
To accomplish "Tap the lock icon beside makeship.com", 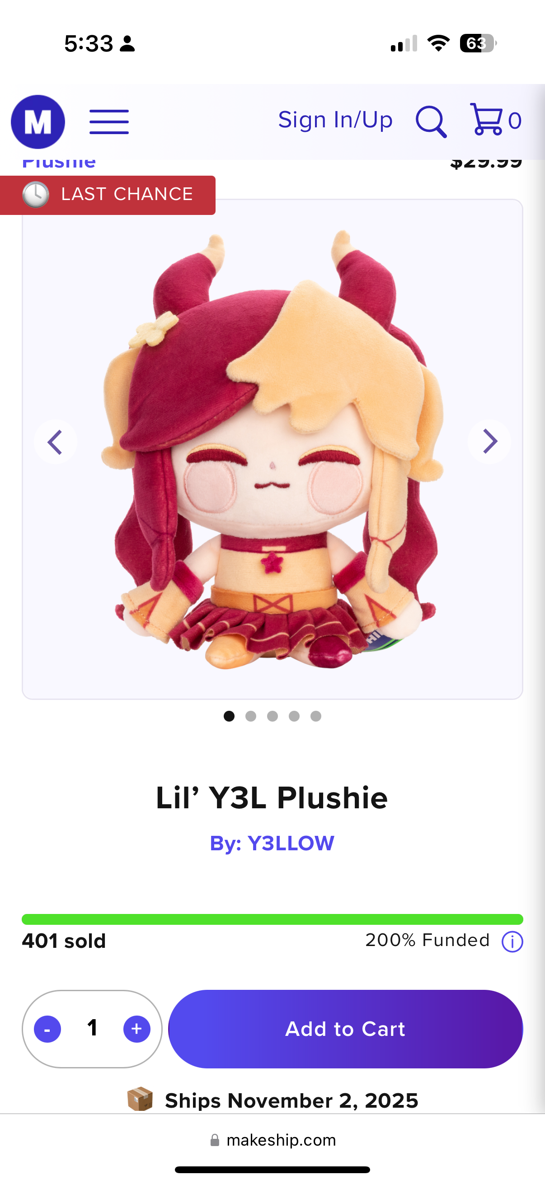I will 215,1140.
